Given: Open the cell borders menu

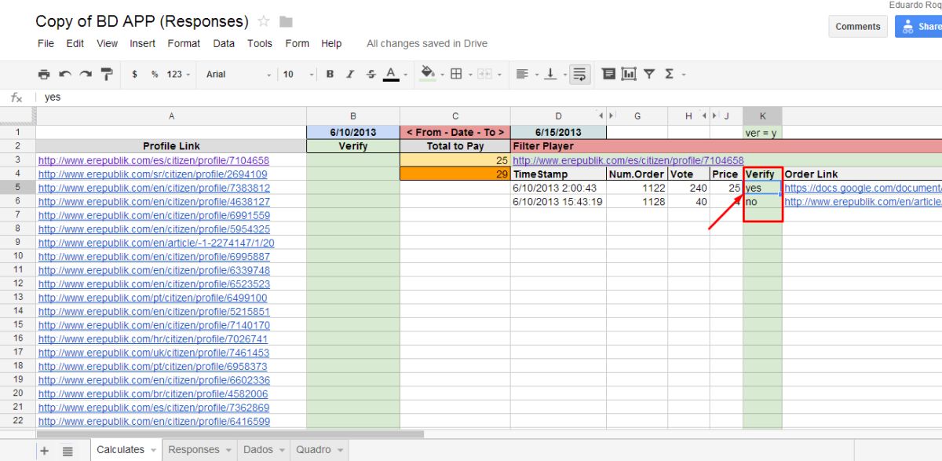Looking at the screenshot, I should (458, 74).
